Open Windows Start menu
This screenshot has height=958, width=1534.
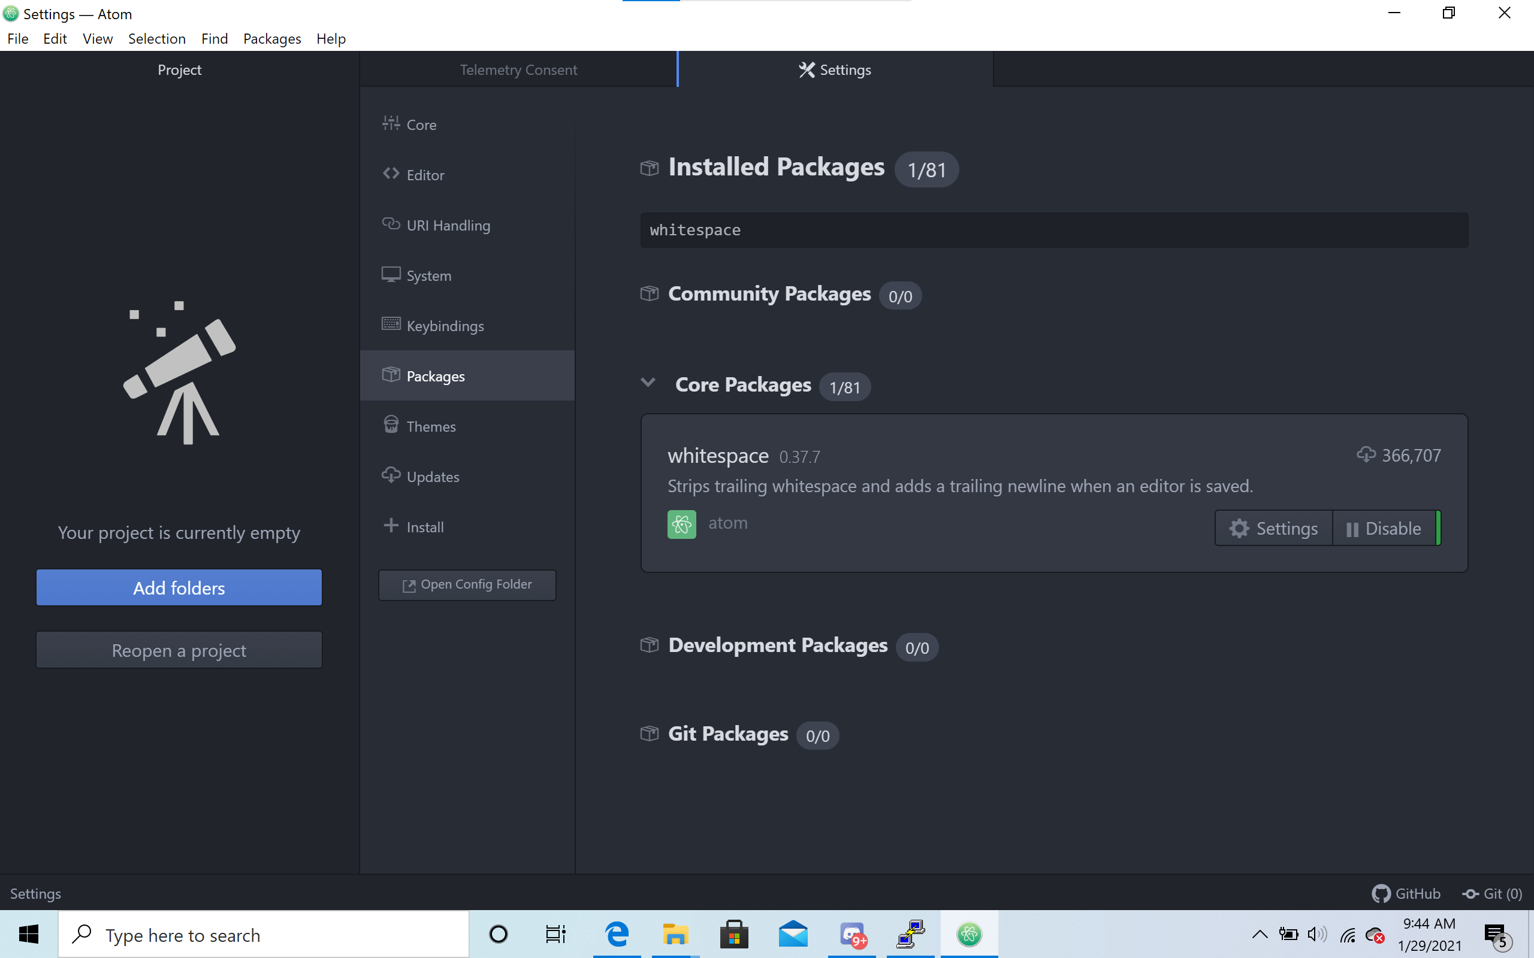(x=29, y=935)
